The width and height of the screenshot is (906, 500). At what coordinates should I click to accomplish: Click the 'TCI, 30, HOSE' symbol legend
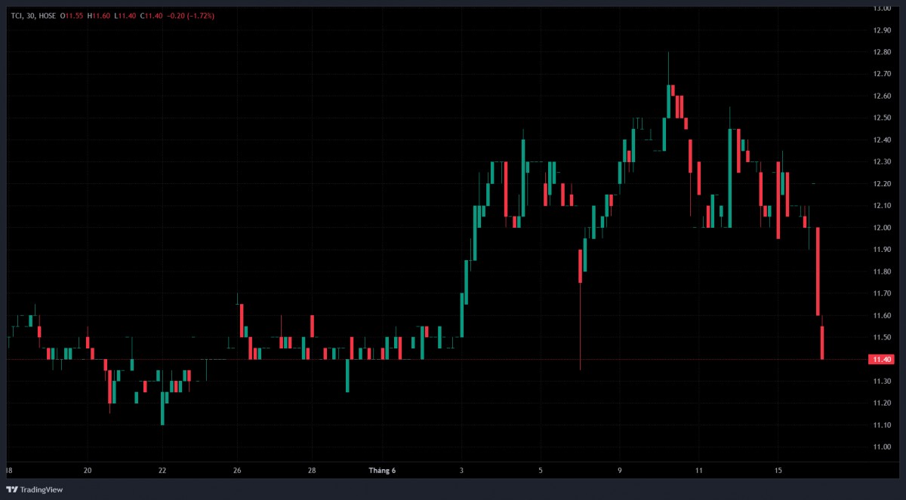coord(35,15)
